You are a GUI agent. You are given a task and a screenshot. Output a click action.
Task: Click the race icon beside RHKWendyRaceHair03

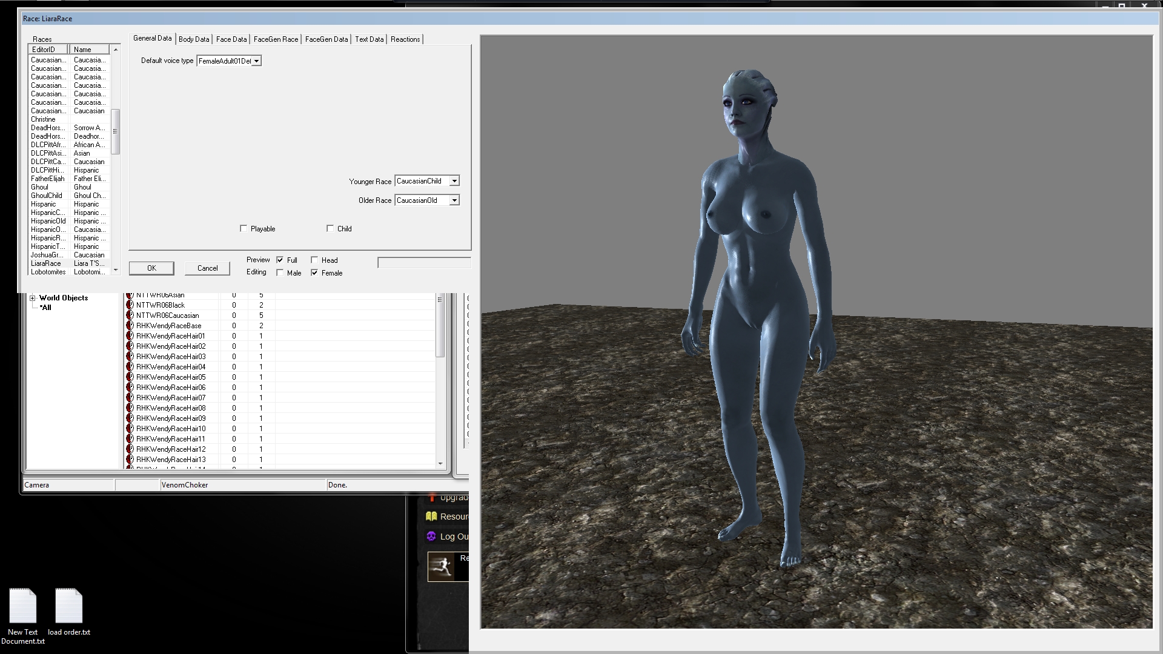coord(130,357)
